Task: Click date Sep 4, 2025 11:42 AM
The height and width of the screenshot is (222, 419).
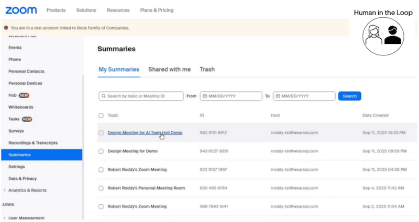Action: click(383, 188)
